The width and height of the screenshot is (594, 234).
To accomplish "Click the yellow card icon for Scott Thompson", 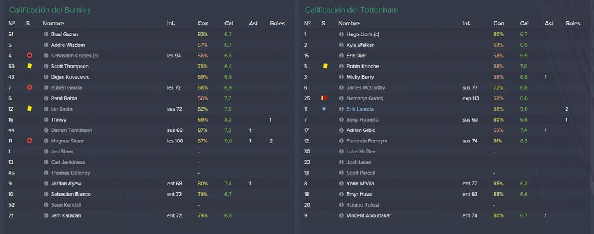I will pos(30,66).
